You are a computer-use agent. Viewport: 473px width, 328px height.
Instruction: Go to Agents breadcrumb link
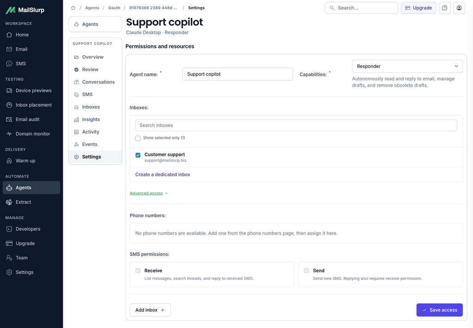click(x=92, y=8)
